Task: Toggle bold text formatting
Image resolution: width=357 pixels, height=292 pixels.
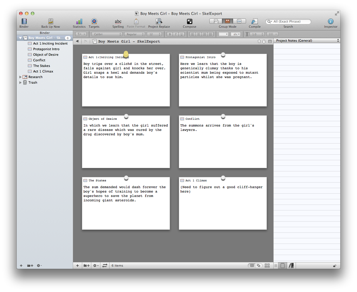Action: point(170,34)
